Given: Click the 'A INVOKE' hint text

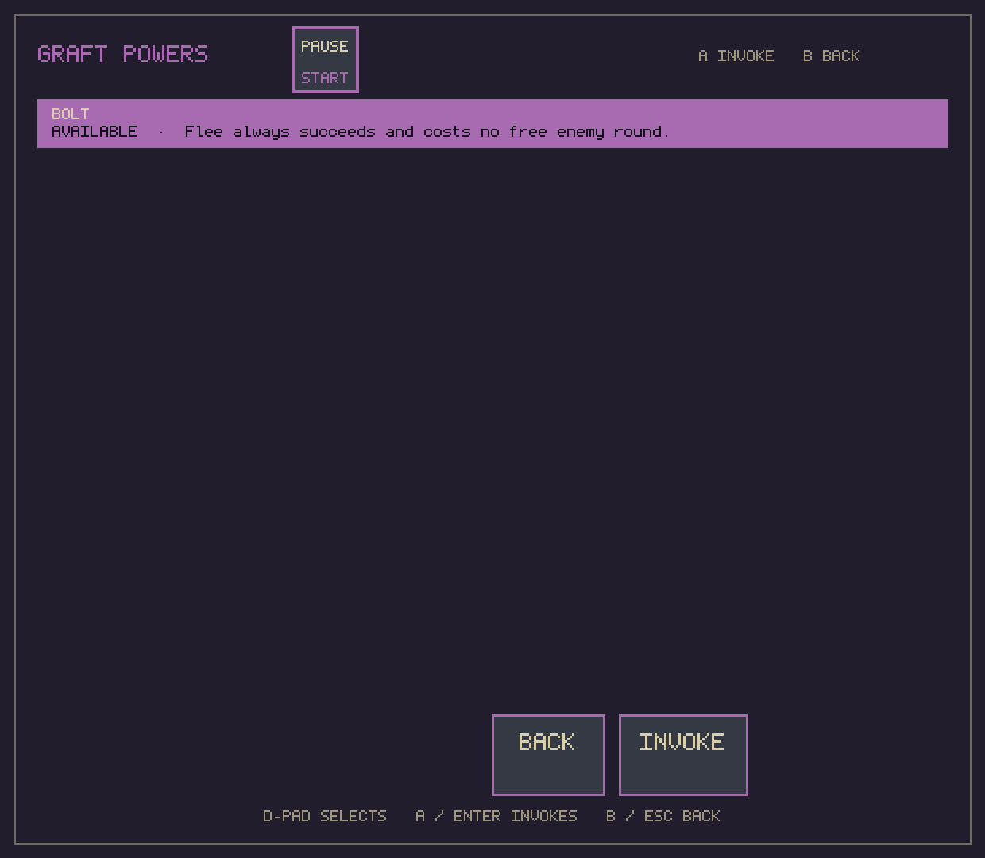Looking at the screenshot, I should (736, 56).
